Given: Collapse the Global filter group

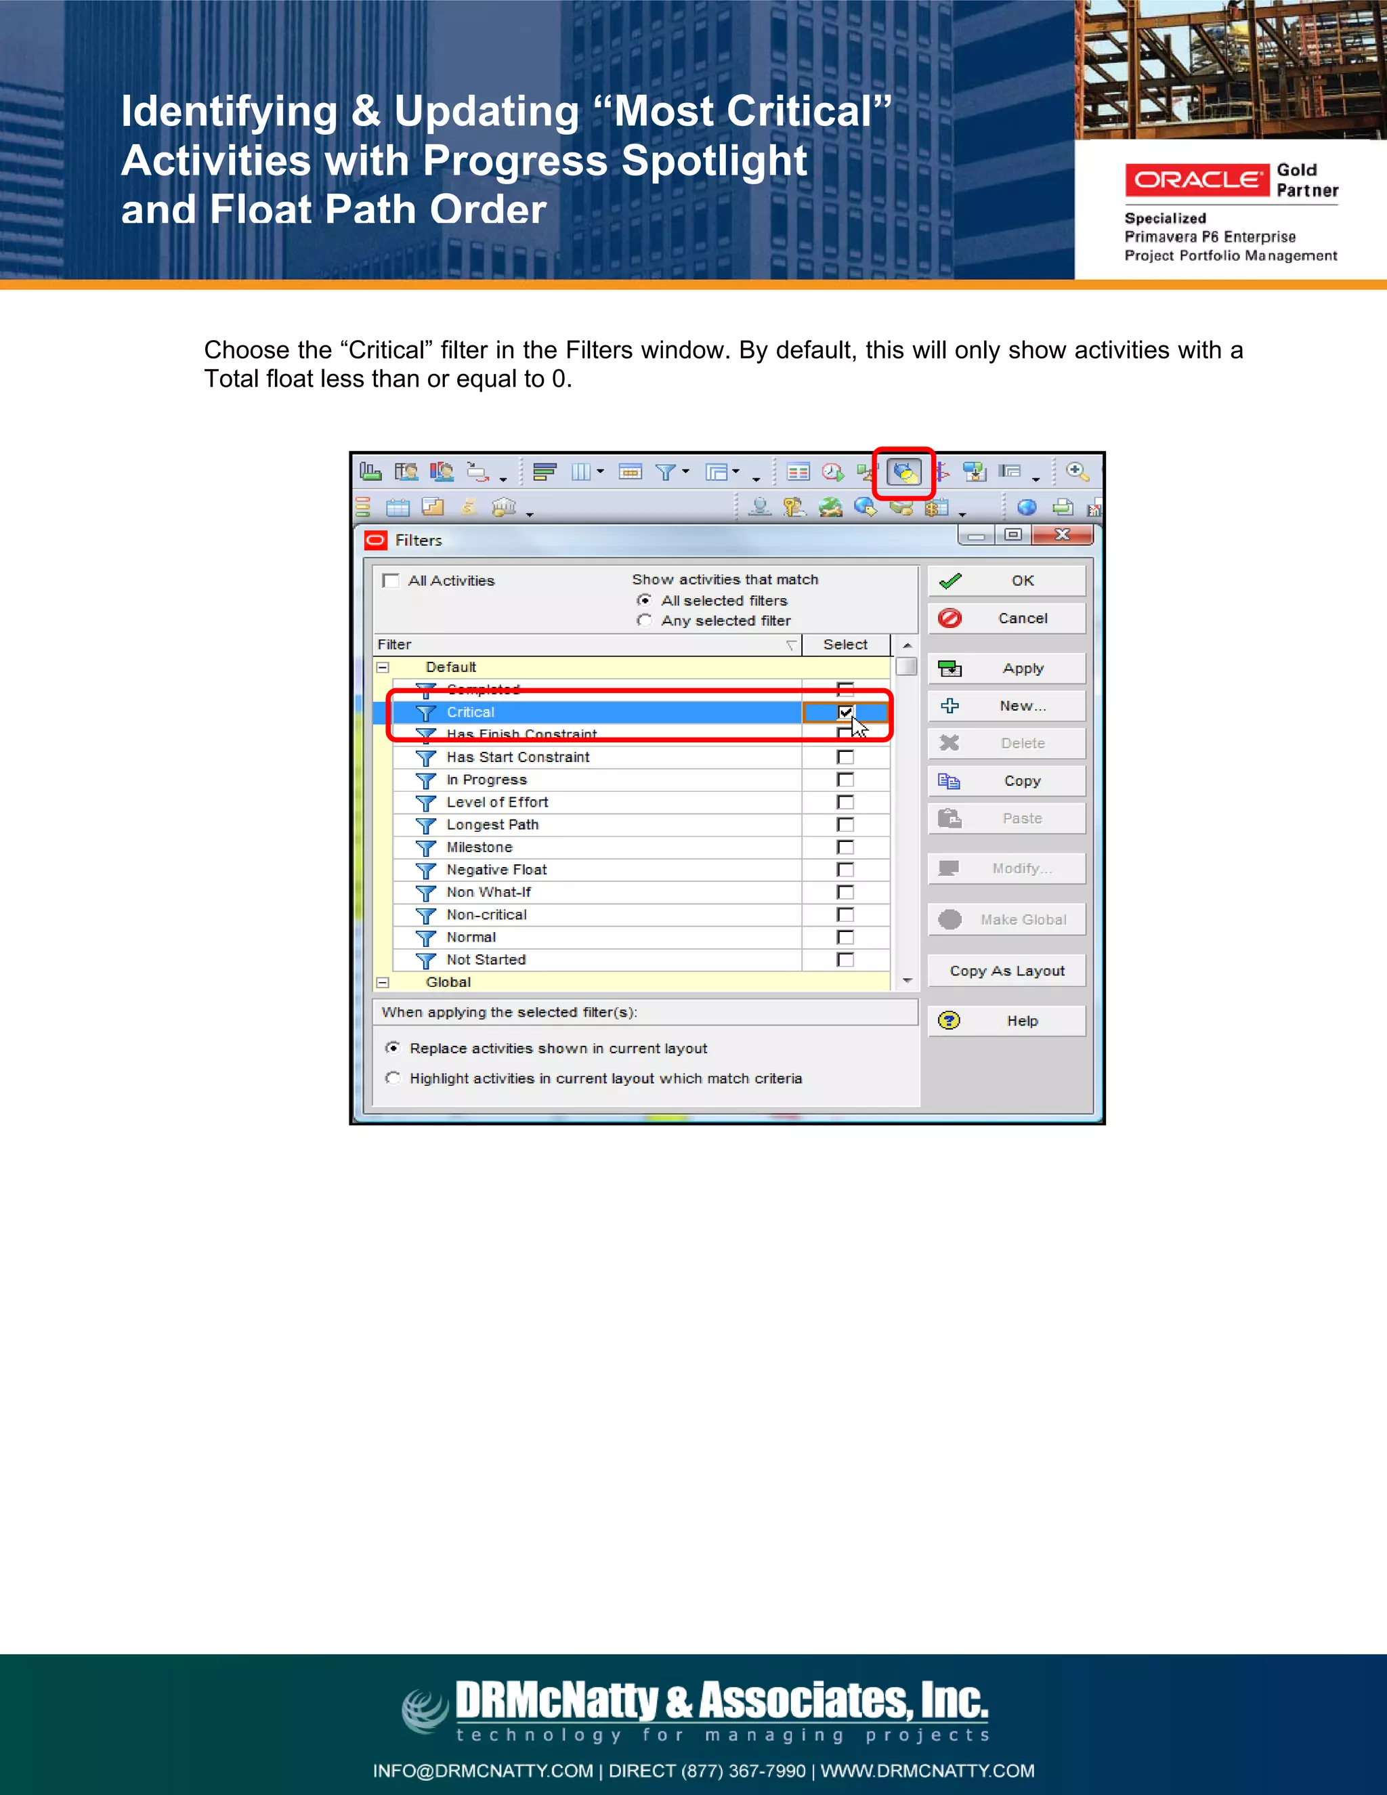Looking at the screenshot, I should click(x=383, y=982).
